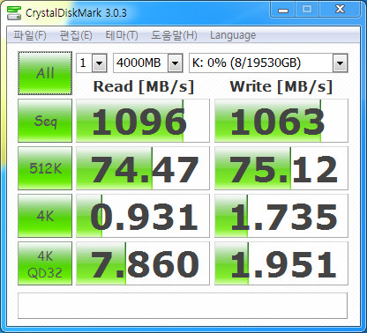The width and height of the screenshot is (367, 333).
Task: Open the Language menu
Action: [x=233, y=35]
